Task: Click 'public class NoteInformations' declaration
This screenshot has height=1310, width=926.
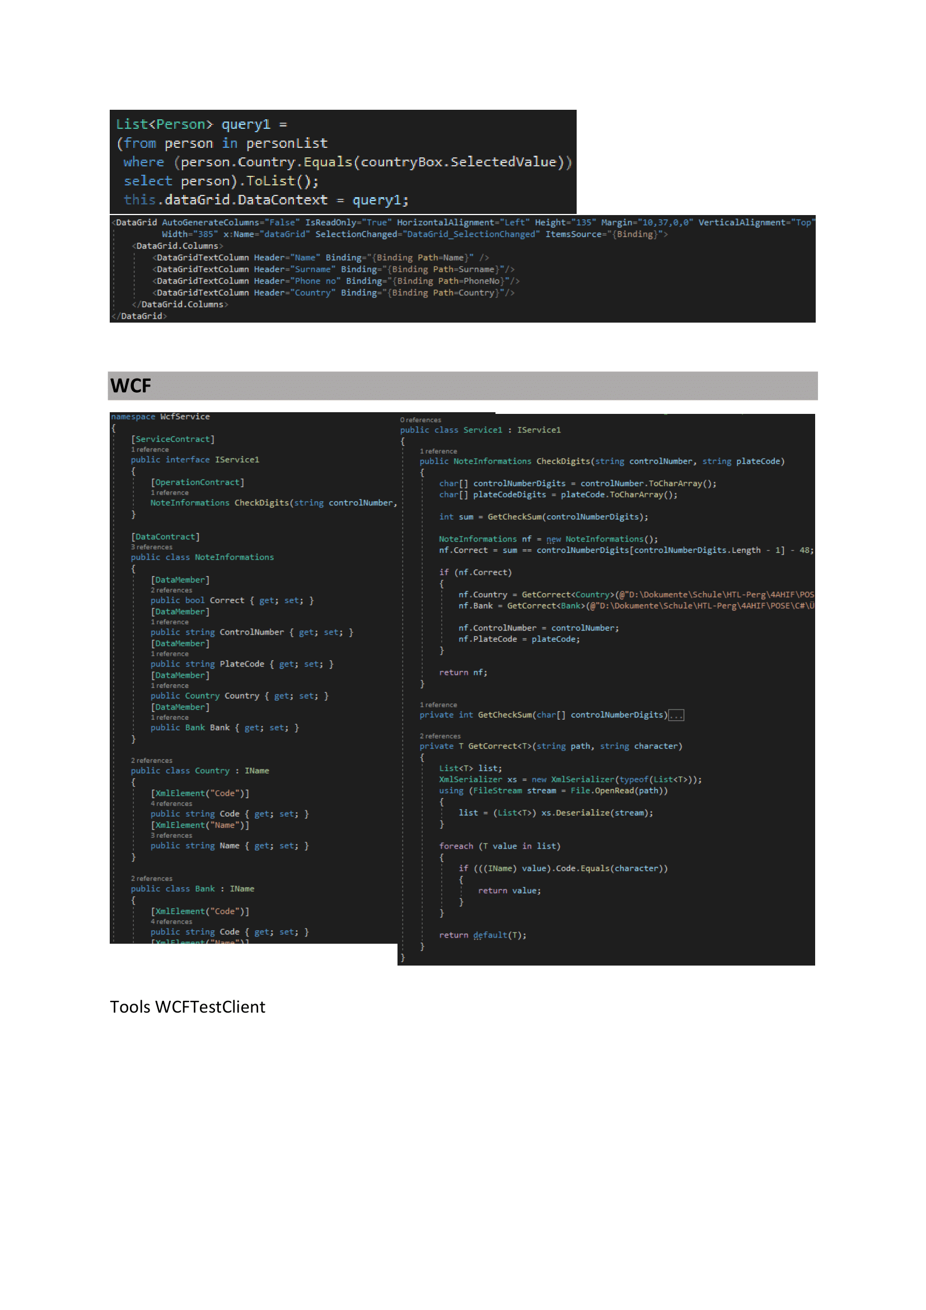Action: (x=203, y=557)
